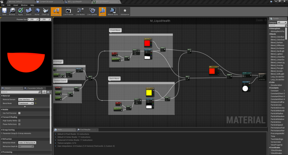Click the Save toolbar icon
This screenshot has height=155, width=288.
pos(4,11)
